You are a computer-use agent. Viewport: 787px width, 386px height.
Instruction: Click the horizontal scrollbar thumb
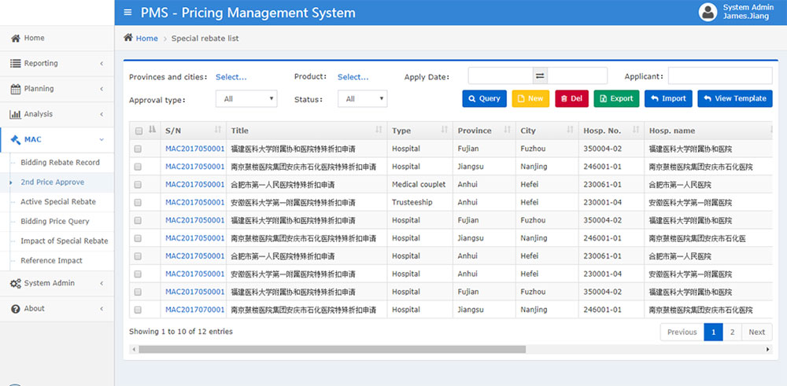(332, 349)
